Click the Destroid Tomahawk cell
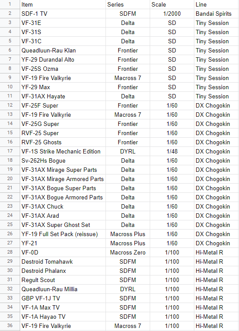This screenshot has width=239, height=331. [x=63, y=261]
